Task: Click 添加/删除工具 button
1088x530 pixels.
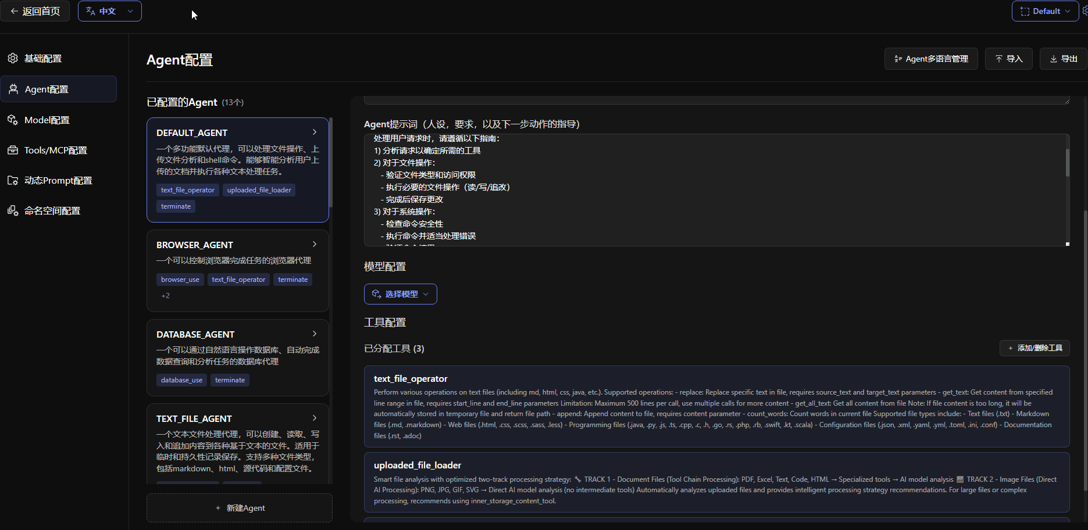Action: 1035,348
